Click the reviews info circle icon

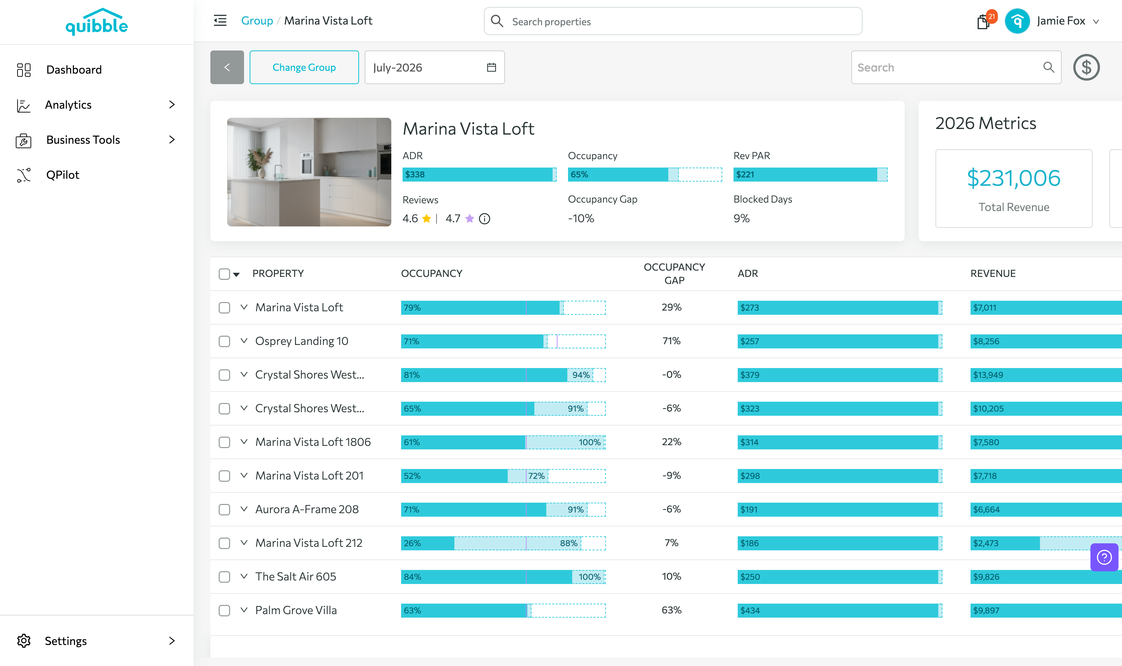click(485, 219)
